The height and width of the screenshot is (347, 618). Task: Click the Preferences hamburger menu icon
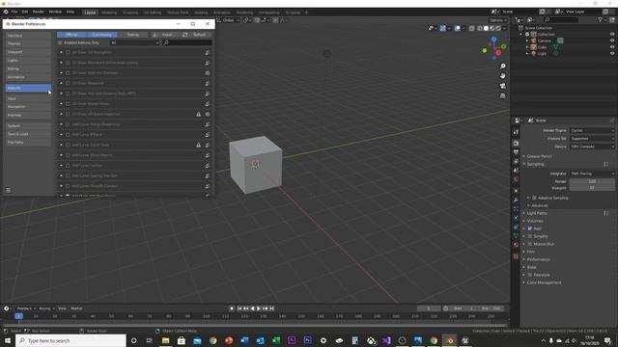click(8, 191)
